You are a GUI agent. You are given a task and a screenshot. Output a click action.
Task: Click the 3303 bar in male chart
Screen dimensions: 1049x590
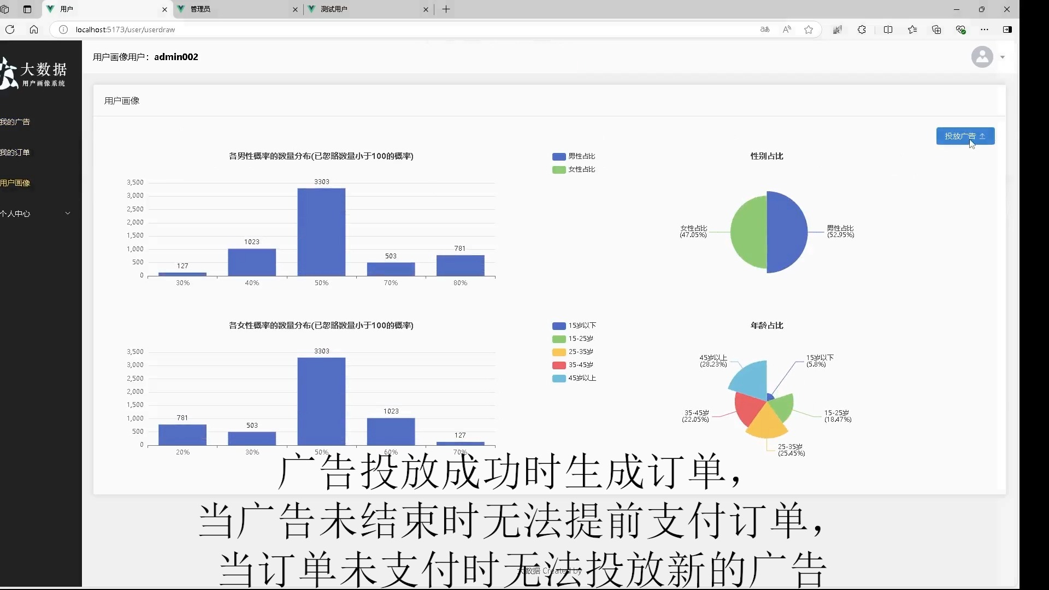pyautogui.click(x=321, y=232)
